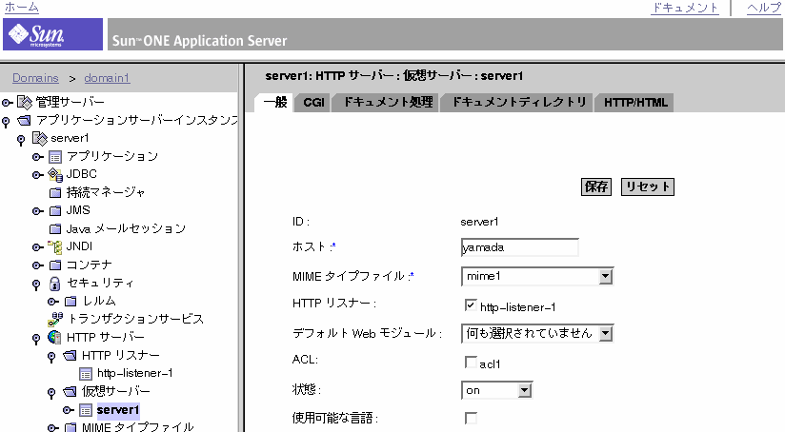Select the 一般 tab
785x432 pixels.
[x=275, y=103]
